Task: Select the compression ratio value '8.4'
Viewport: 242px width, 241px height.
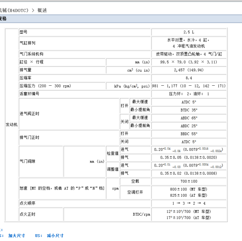Action: (x=189, y=78)
